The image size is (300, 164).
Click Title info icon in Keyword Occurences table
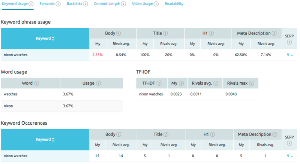point(166,134)
